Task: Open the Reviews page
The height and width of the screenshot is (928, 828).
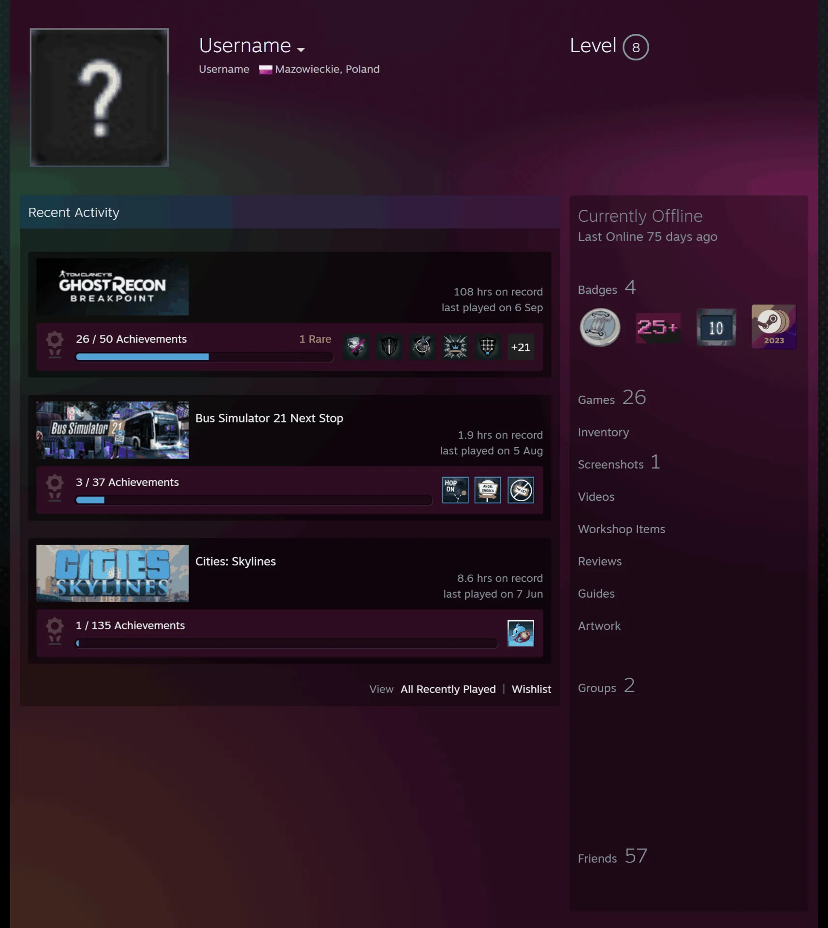Action: pos(599,561)
